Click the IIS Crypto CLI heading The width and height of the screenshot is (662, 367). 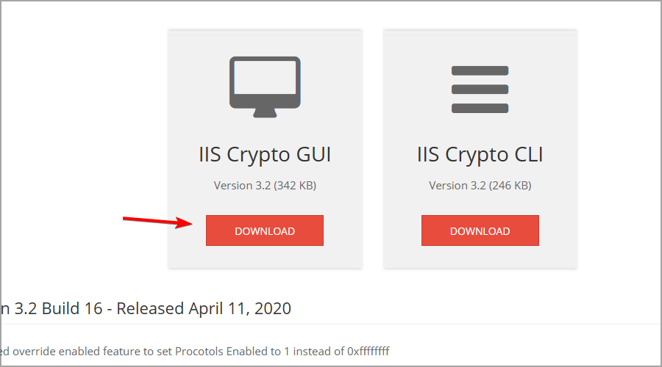point(480,155)
